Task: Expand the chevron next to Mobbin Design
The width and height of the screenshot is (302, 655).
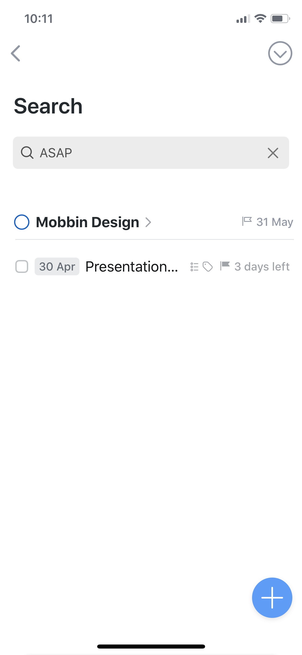Action: click(148, 222)
